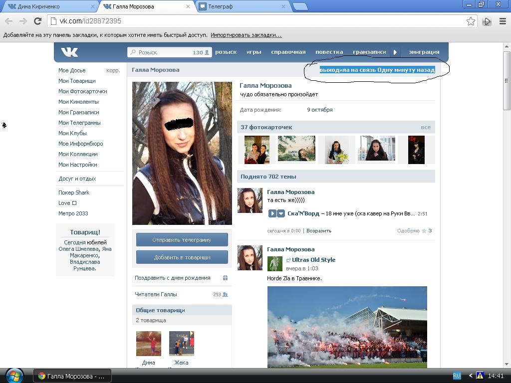
Task: Open Мои Грамзаписи sidebar link
Action: (79, 112)
